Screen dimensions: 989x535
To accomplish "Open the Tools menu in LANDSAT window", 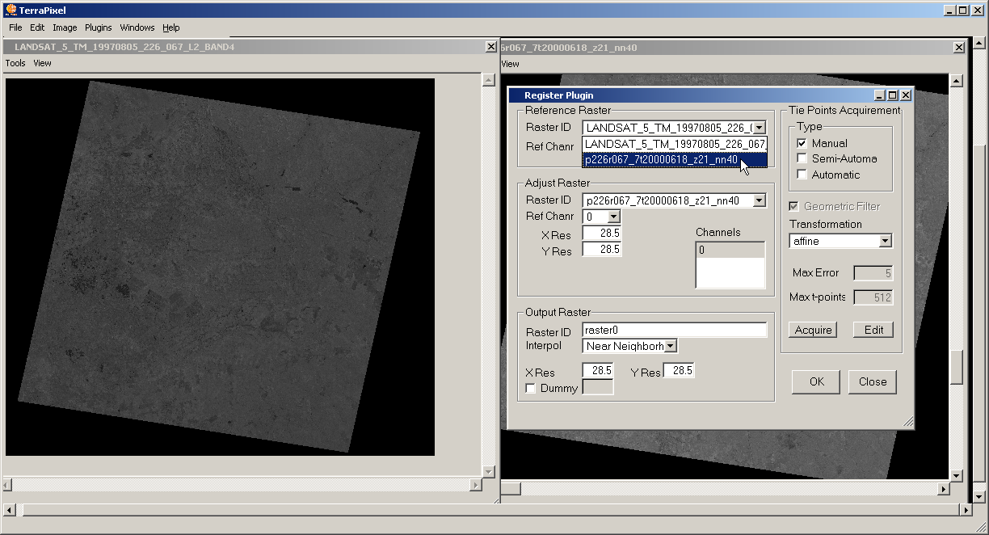I will [x=15, y=63].
